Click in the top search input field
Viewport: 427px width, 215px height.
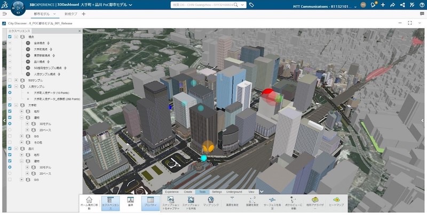coord(202,5)
